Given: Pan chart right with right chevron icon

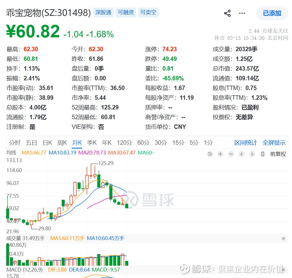Looking at the screenshot, I should [252, 154].
